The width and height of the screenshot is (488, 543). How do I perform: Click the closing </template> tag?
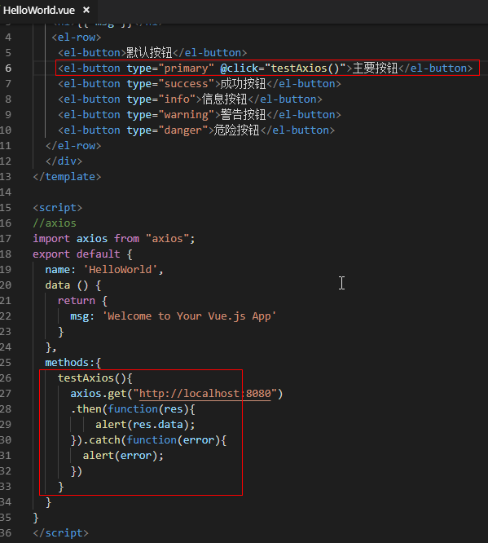pos(67,177)
